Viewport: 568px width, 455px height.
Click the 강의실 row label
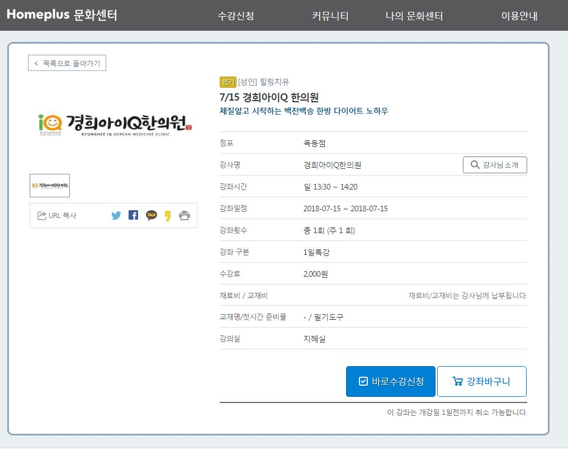tap(230, 339)
